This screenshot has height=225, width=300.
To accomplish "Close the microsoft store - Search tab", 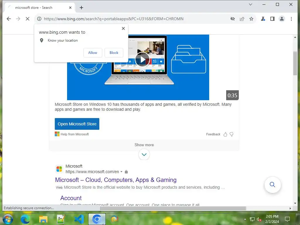I will (70, 8).
